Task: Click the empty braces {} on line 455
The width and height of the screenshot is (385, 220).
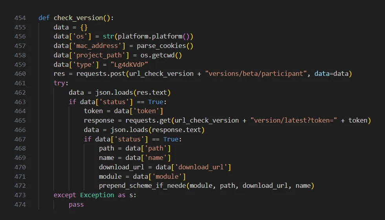Action: [84, 27]
